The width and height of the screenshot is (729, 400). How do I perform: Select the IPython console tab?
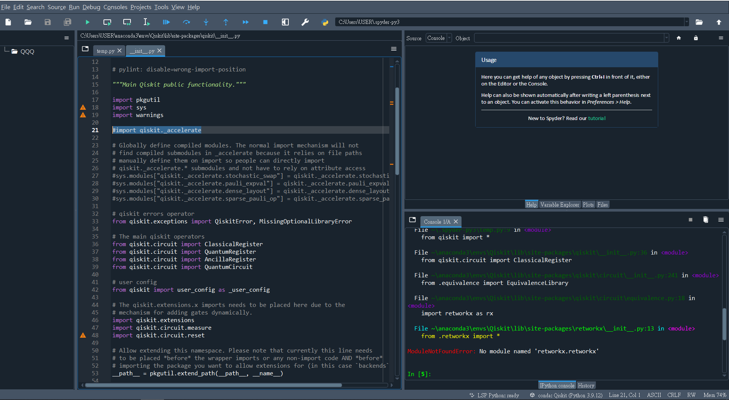pyautogui.click(x=557, y=386)
